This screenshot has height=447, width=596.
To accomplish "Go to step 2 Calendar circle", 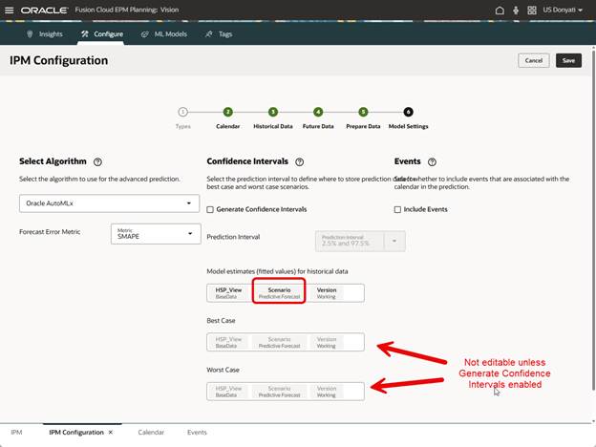I will 228,112.
